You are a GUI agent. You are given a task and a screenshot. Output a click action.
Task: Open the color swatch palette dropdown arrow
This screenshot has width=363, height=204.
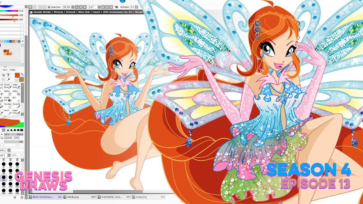(23, 41)
